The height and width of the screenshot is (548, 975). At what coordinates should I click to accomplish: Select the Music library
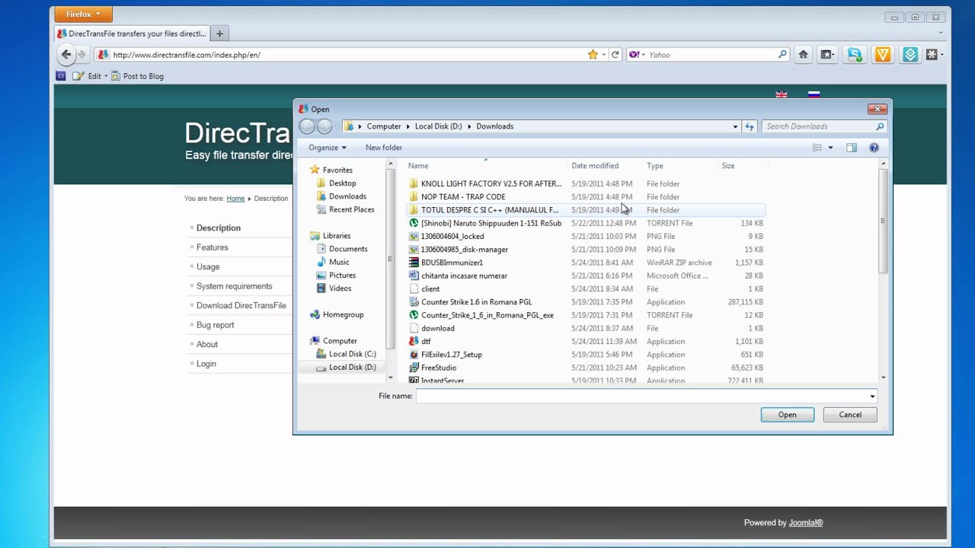339,262
